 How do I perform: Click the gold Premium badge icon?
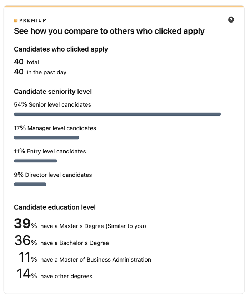(16, 20)
